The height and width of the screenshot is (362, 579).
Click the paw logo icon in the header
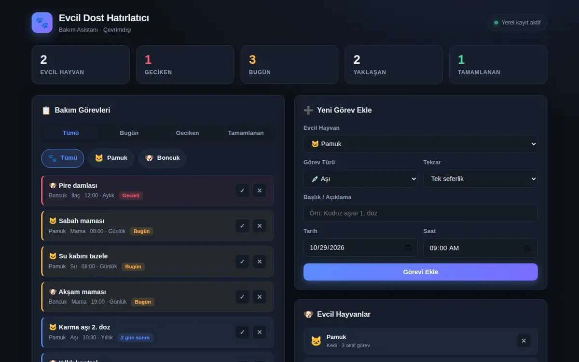[42, 23]
